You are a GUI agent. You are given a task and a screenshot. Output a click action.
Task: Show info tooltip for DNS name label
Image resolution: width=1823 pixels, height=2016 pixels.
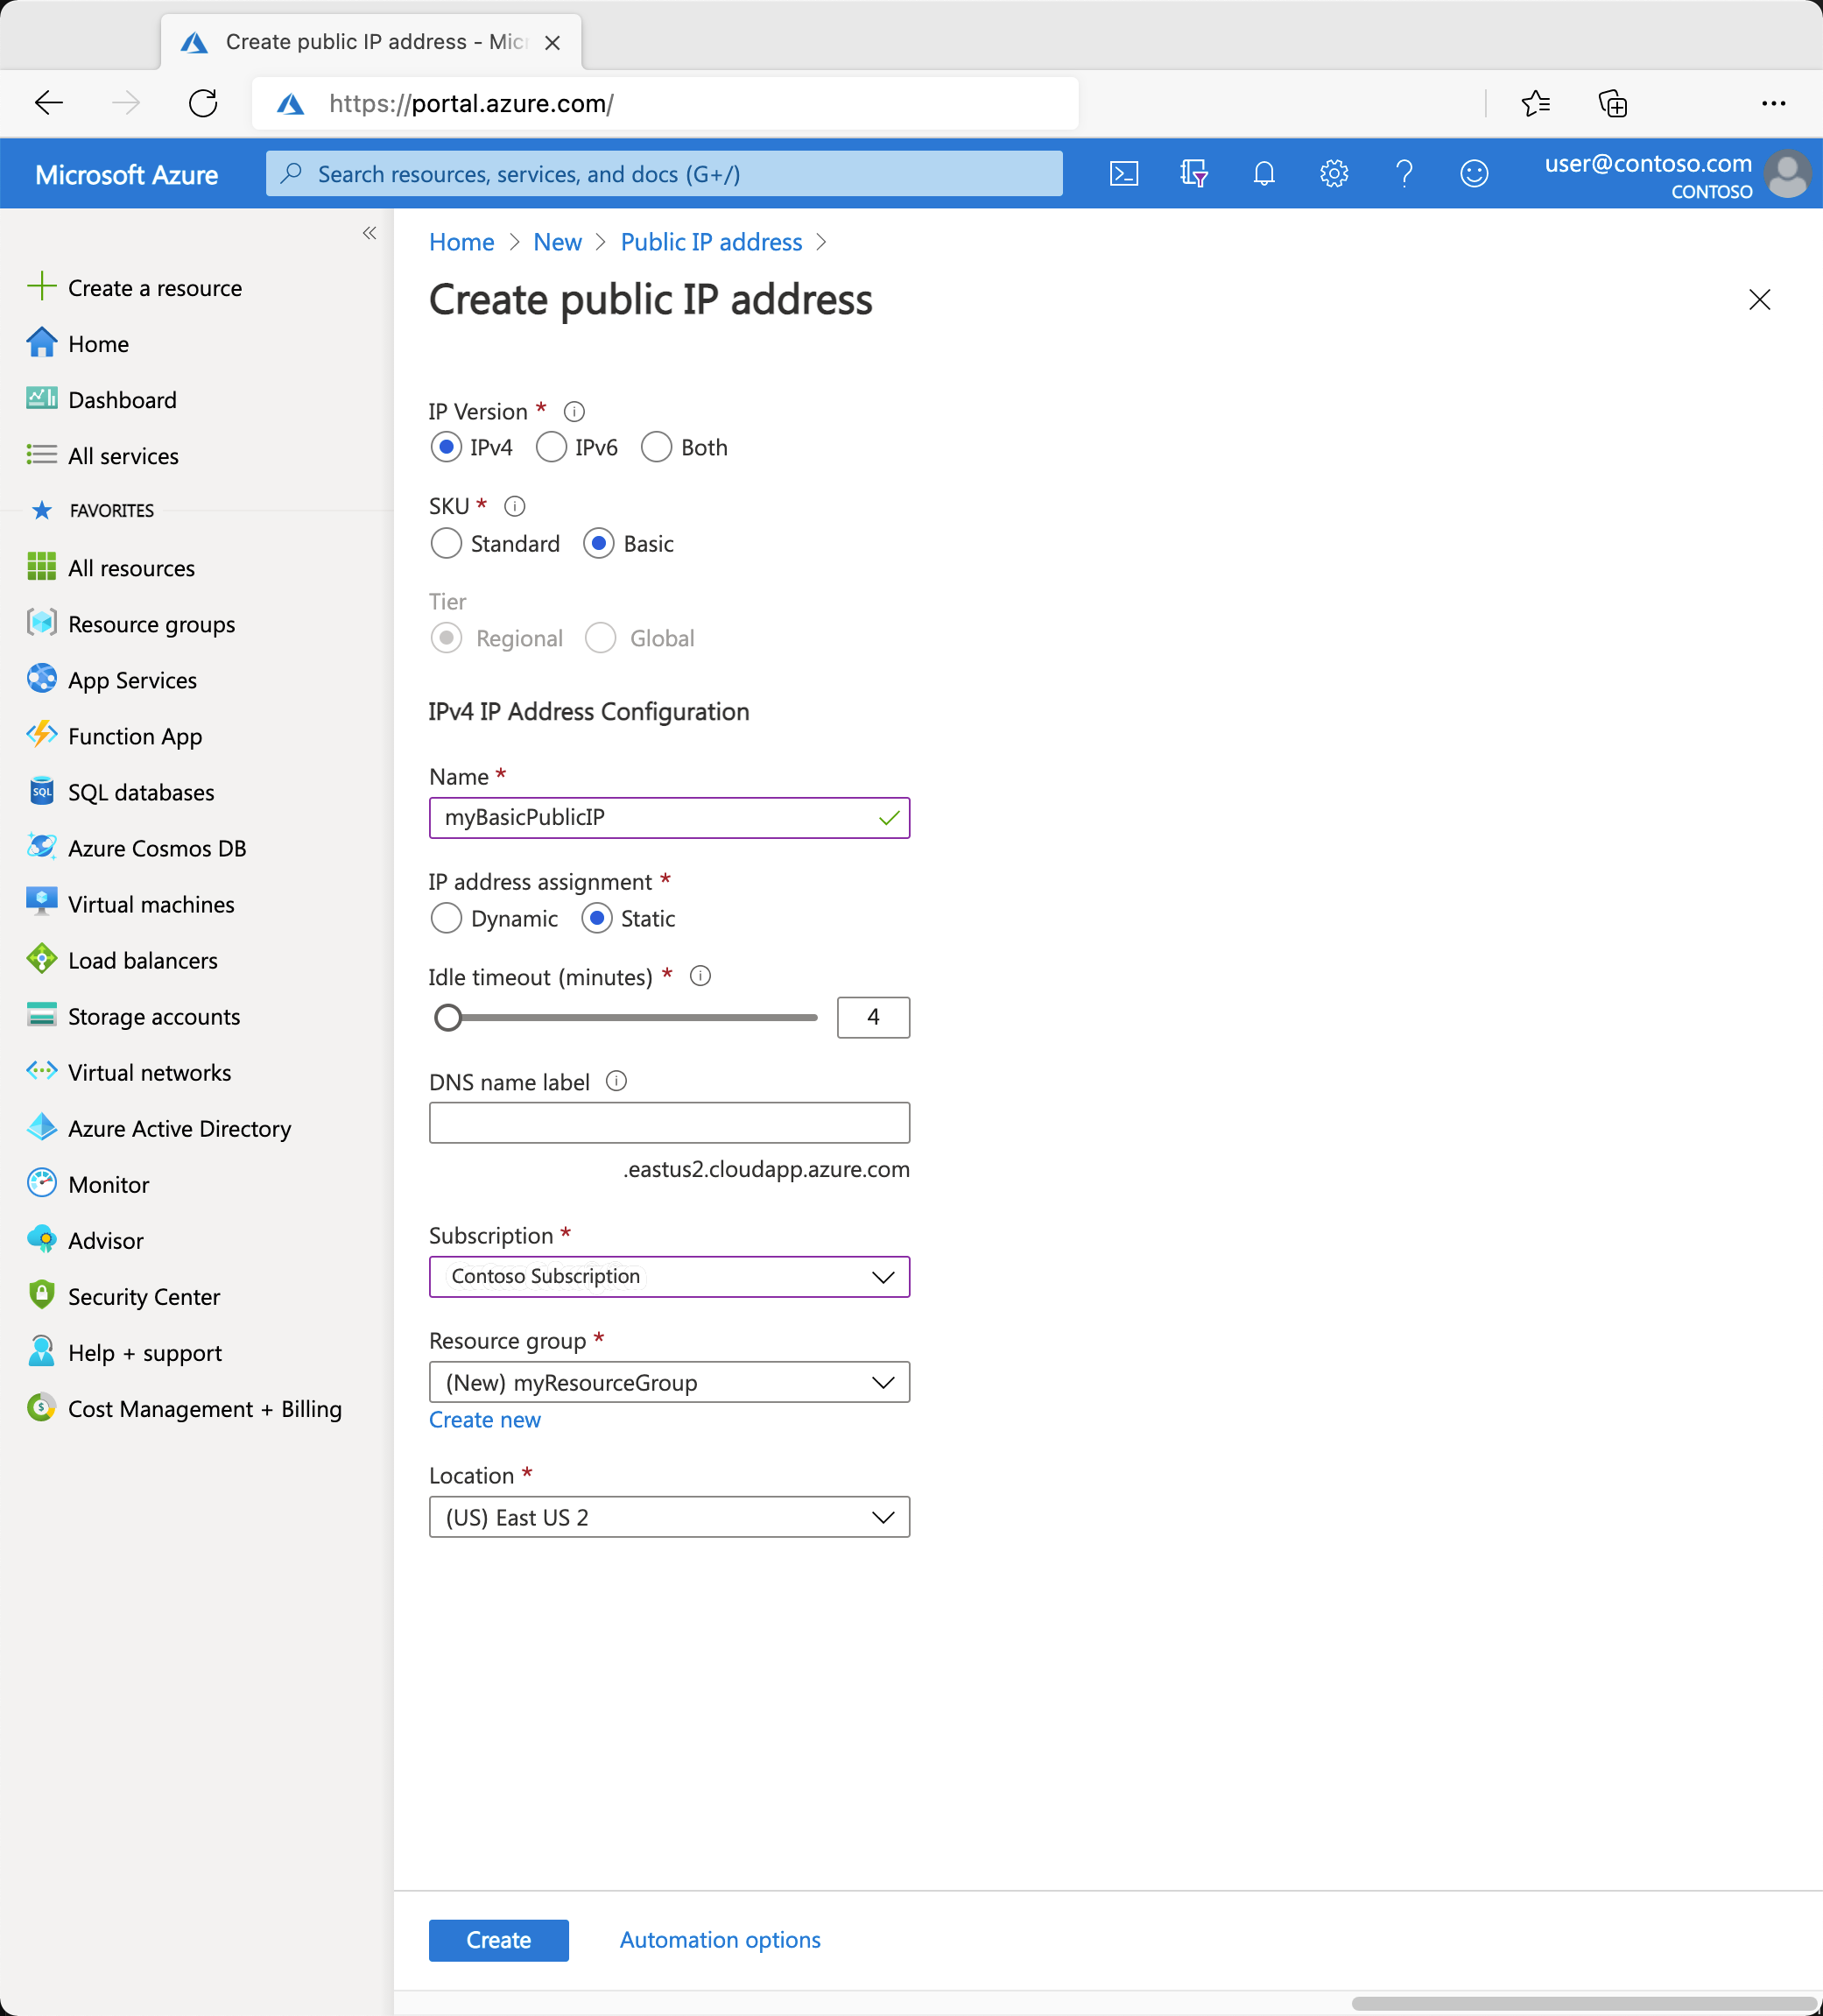[616, 1081]
